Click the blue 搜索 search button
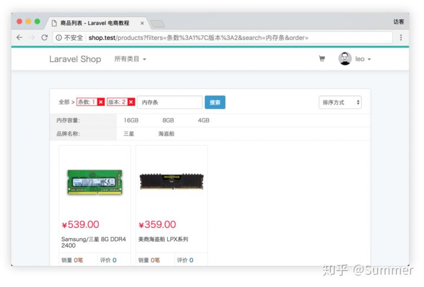The image size is (424, 287). point(215,102)
